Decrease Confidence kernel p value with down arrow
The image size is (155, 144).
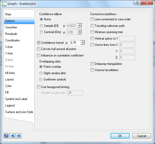click(83, 44)
